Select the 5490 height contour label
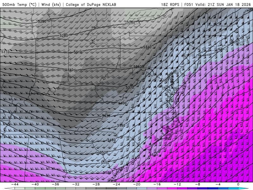The height and width of the screenshot is (190, 253). tap(112, 140)
